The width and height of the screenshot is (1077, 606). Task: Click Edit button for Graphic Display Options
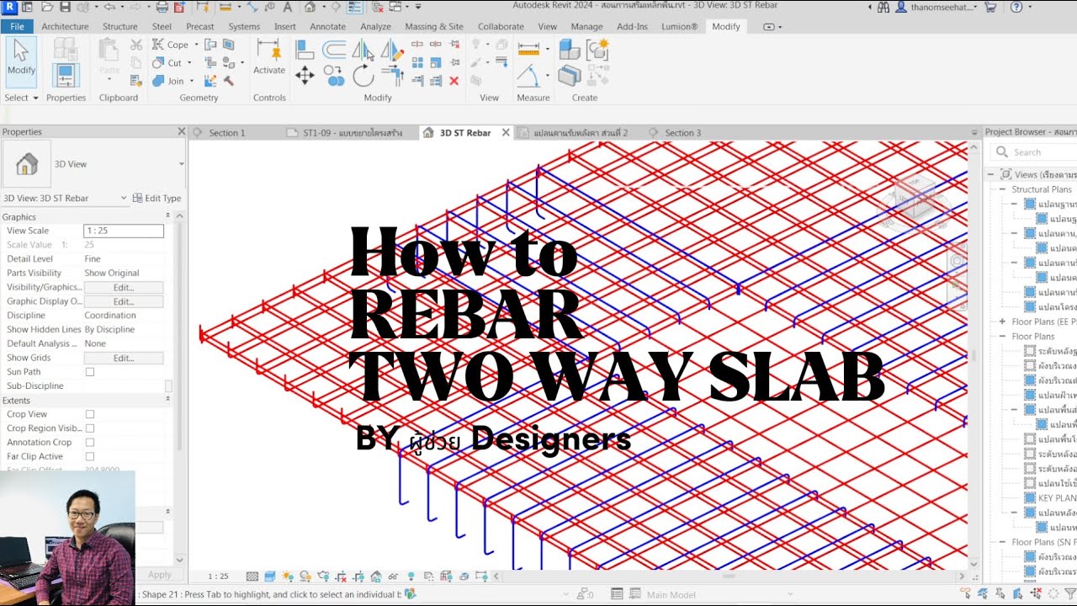pos(124,301)
